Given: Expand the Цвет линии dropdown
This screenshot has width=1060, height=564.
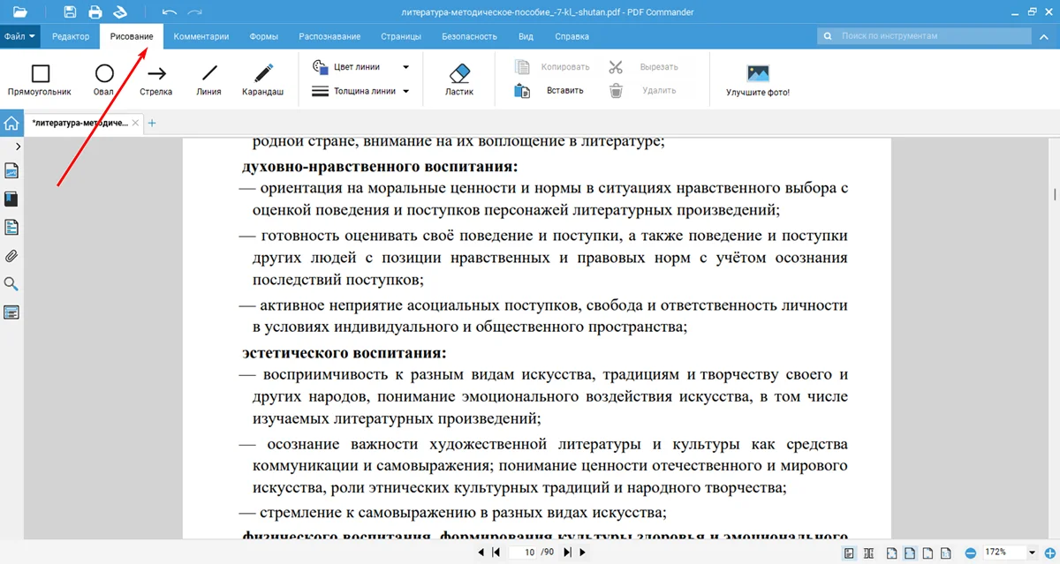Looking at the screenshot, I should [361, 67].
